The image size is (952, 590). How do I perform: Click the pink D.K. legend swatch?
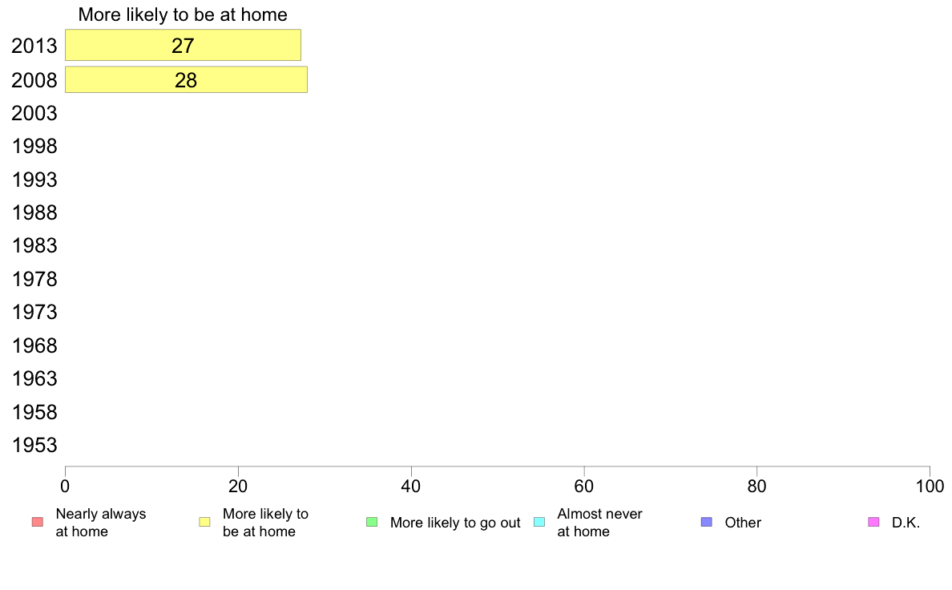tap(873, 522)
